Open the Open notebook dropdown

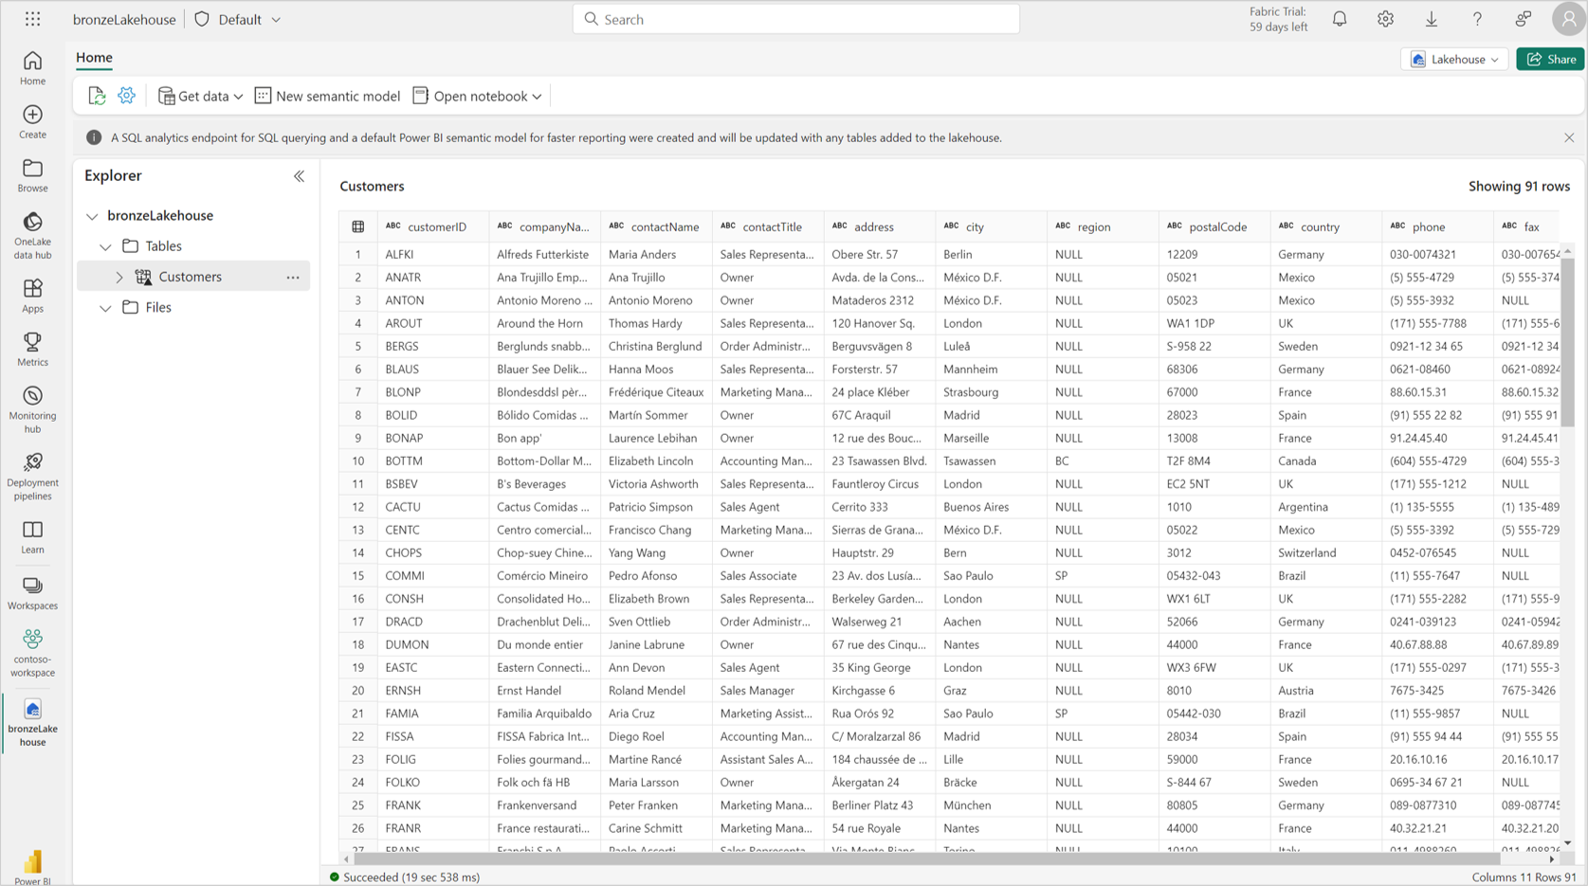477,96
